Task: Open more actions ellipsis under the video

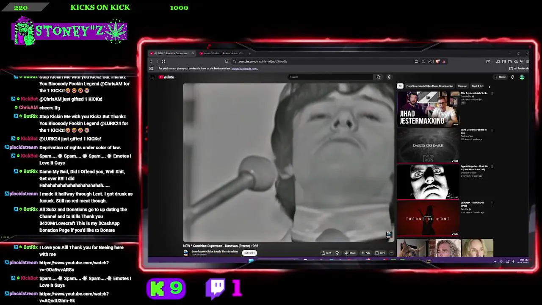Action: [391, 253]
